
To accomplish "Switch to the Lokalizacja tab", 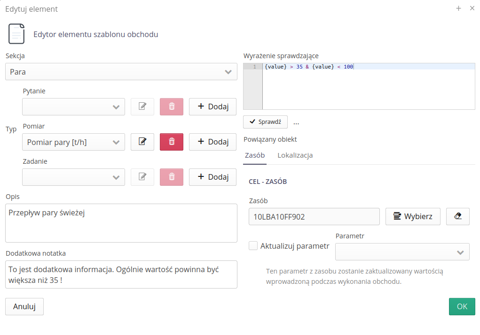I will pyautogui.click(x=295, y=155).
